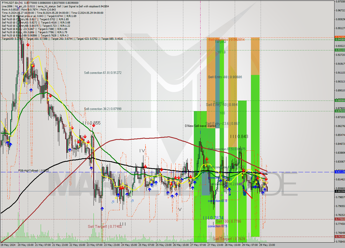345x248 pixels.
Task: Click the '21 May 23:00' time label
Action: pos(60,245)
